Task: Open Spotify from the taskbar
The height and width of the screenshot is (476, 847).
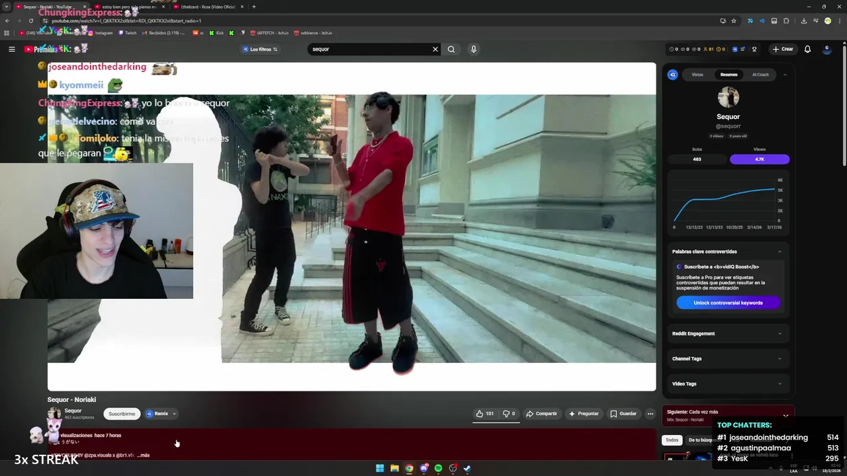Action: point(438,468)
